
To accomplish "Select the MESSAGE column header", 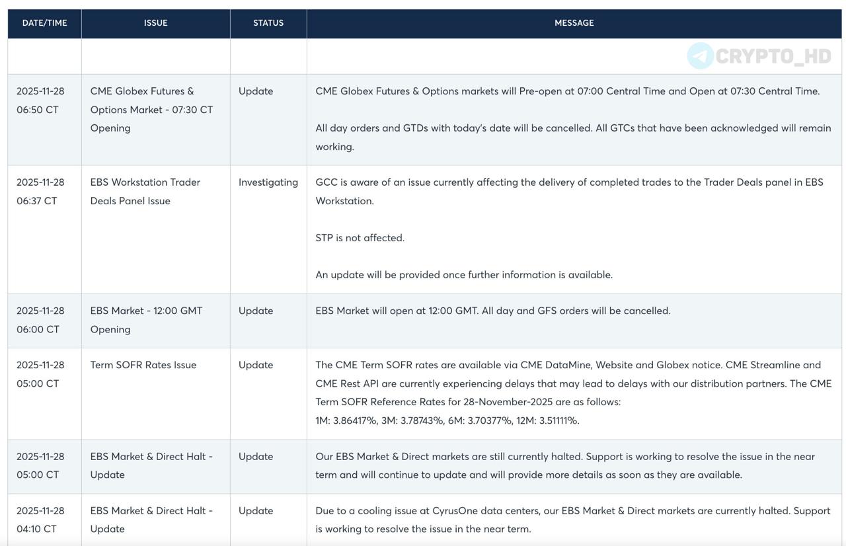I will click(574, 23).
